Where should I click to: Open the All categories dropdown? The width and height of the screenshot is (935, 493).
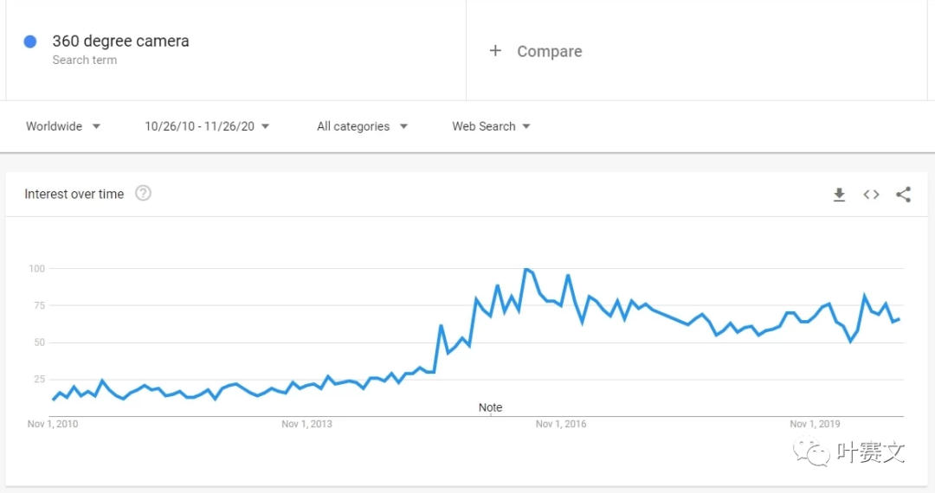coord(362,126)
